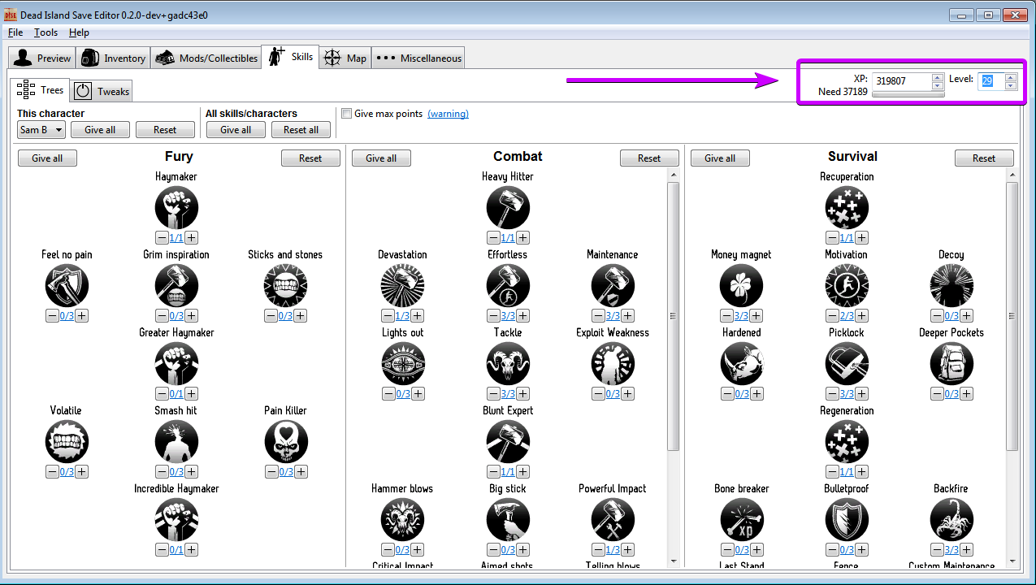Viewport: 1036px width, 585px height.
Task: Switch to the Map tab
Action: click(x=345, y=58)
